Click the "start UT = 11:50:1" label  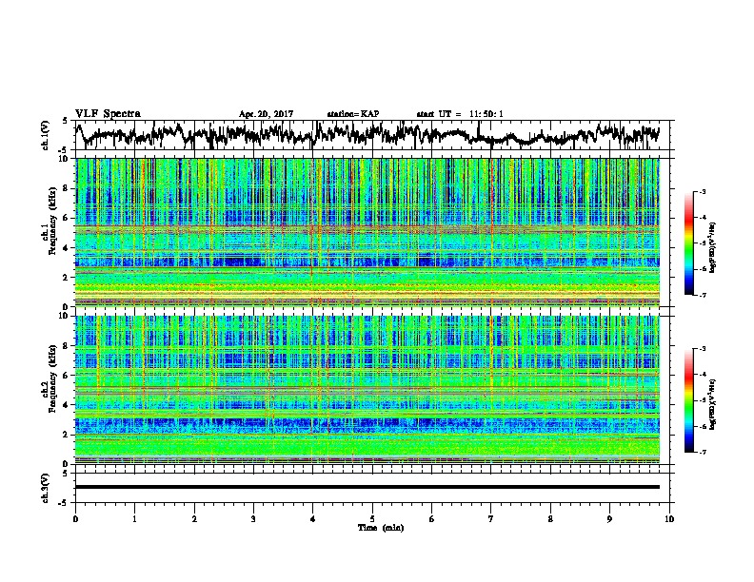460,114
